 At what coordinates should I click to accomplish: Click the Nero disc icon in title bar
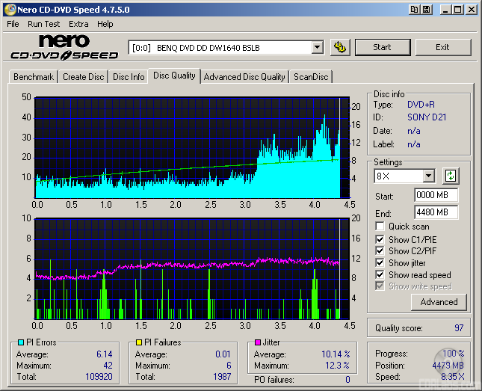coord(10,10)
